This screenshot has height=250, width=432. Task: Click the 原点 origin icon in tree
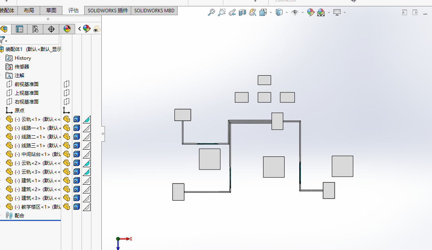pos(9,110)
